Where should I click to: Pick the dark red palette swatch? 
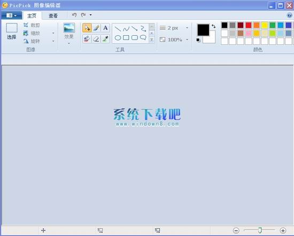(241, 25)
